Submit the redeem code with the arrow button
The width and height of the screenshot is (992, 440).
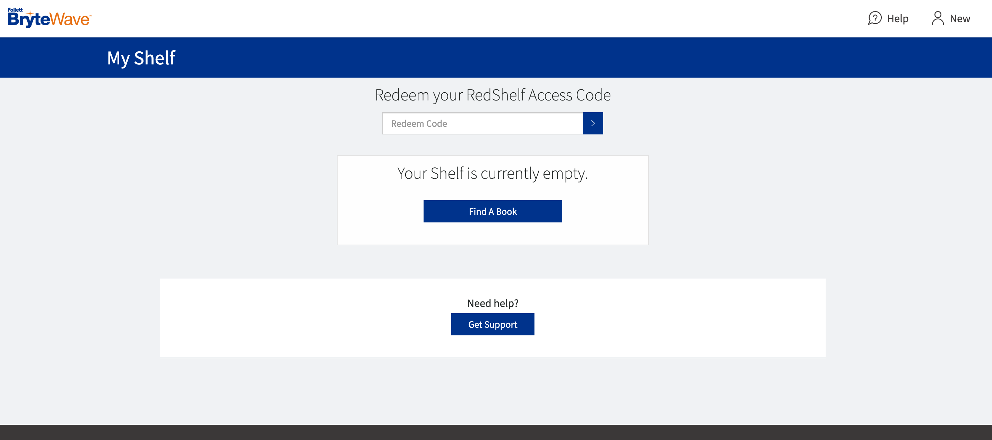(593, 123)
